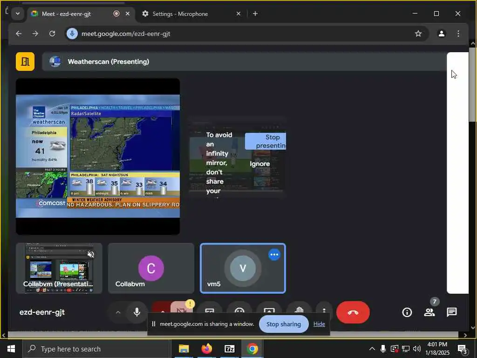
Task: Reload the Meet page
Action: point(52,34)
